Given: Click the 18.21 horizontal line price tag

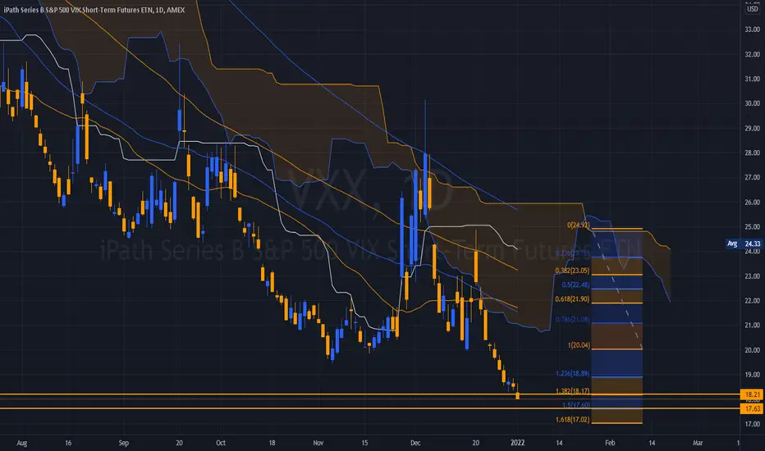Looking at the screenshot, I should [753, 394].
